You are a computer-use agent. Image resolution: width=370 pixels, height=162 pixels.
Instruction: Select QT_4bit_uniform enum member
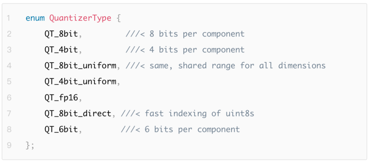click(80, 82)
